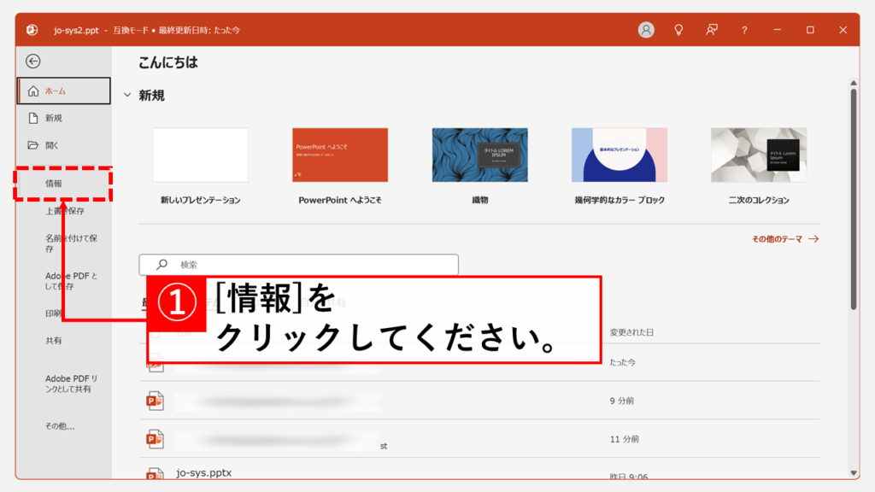The image size is (875, 492).
Task: Click the vertical scrollbar thumb
Action: pyautogui.click(x=854, y=199)
